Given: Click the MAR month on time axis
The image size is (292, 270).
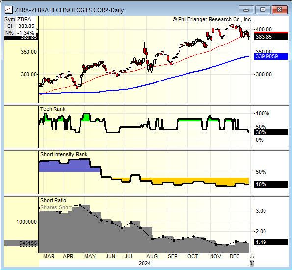Looking at the screenshot, I should [49, 256].
